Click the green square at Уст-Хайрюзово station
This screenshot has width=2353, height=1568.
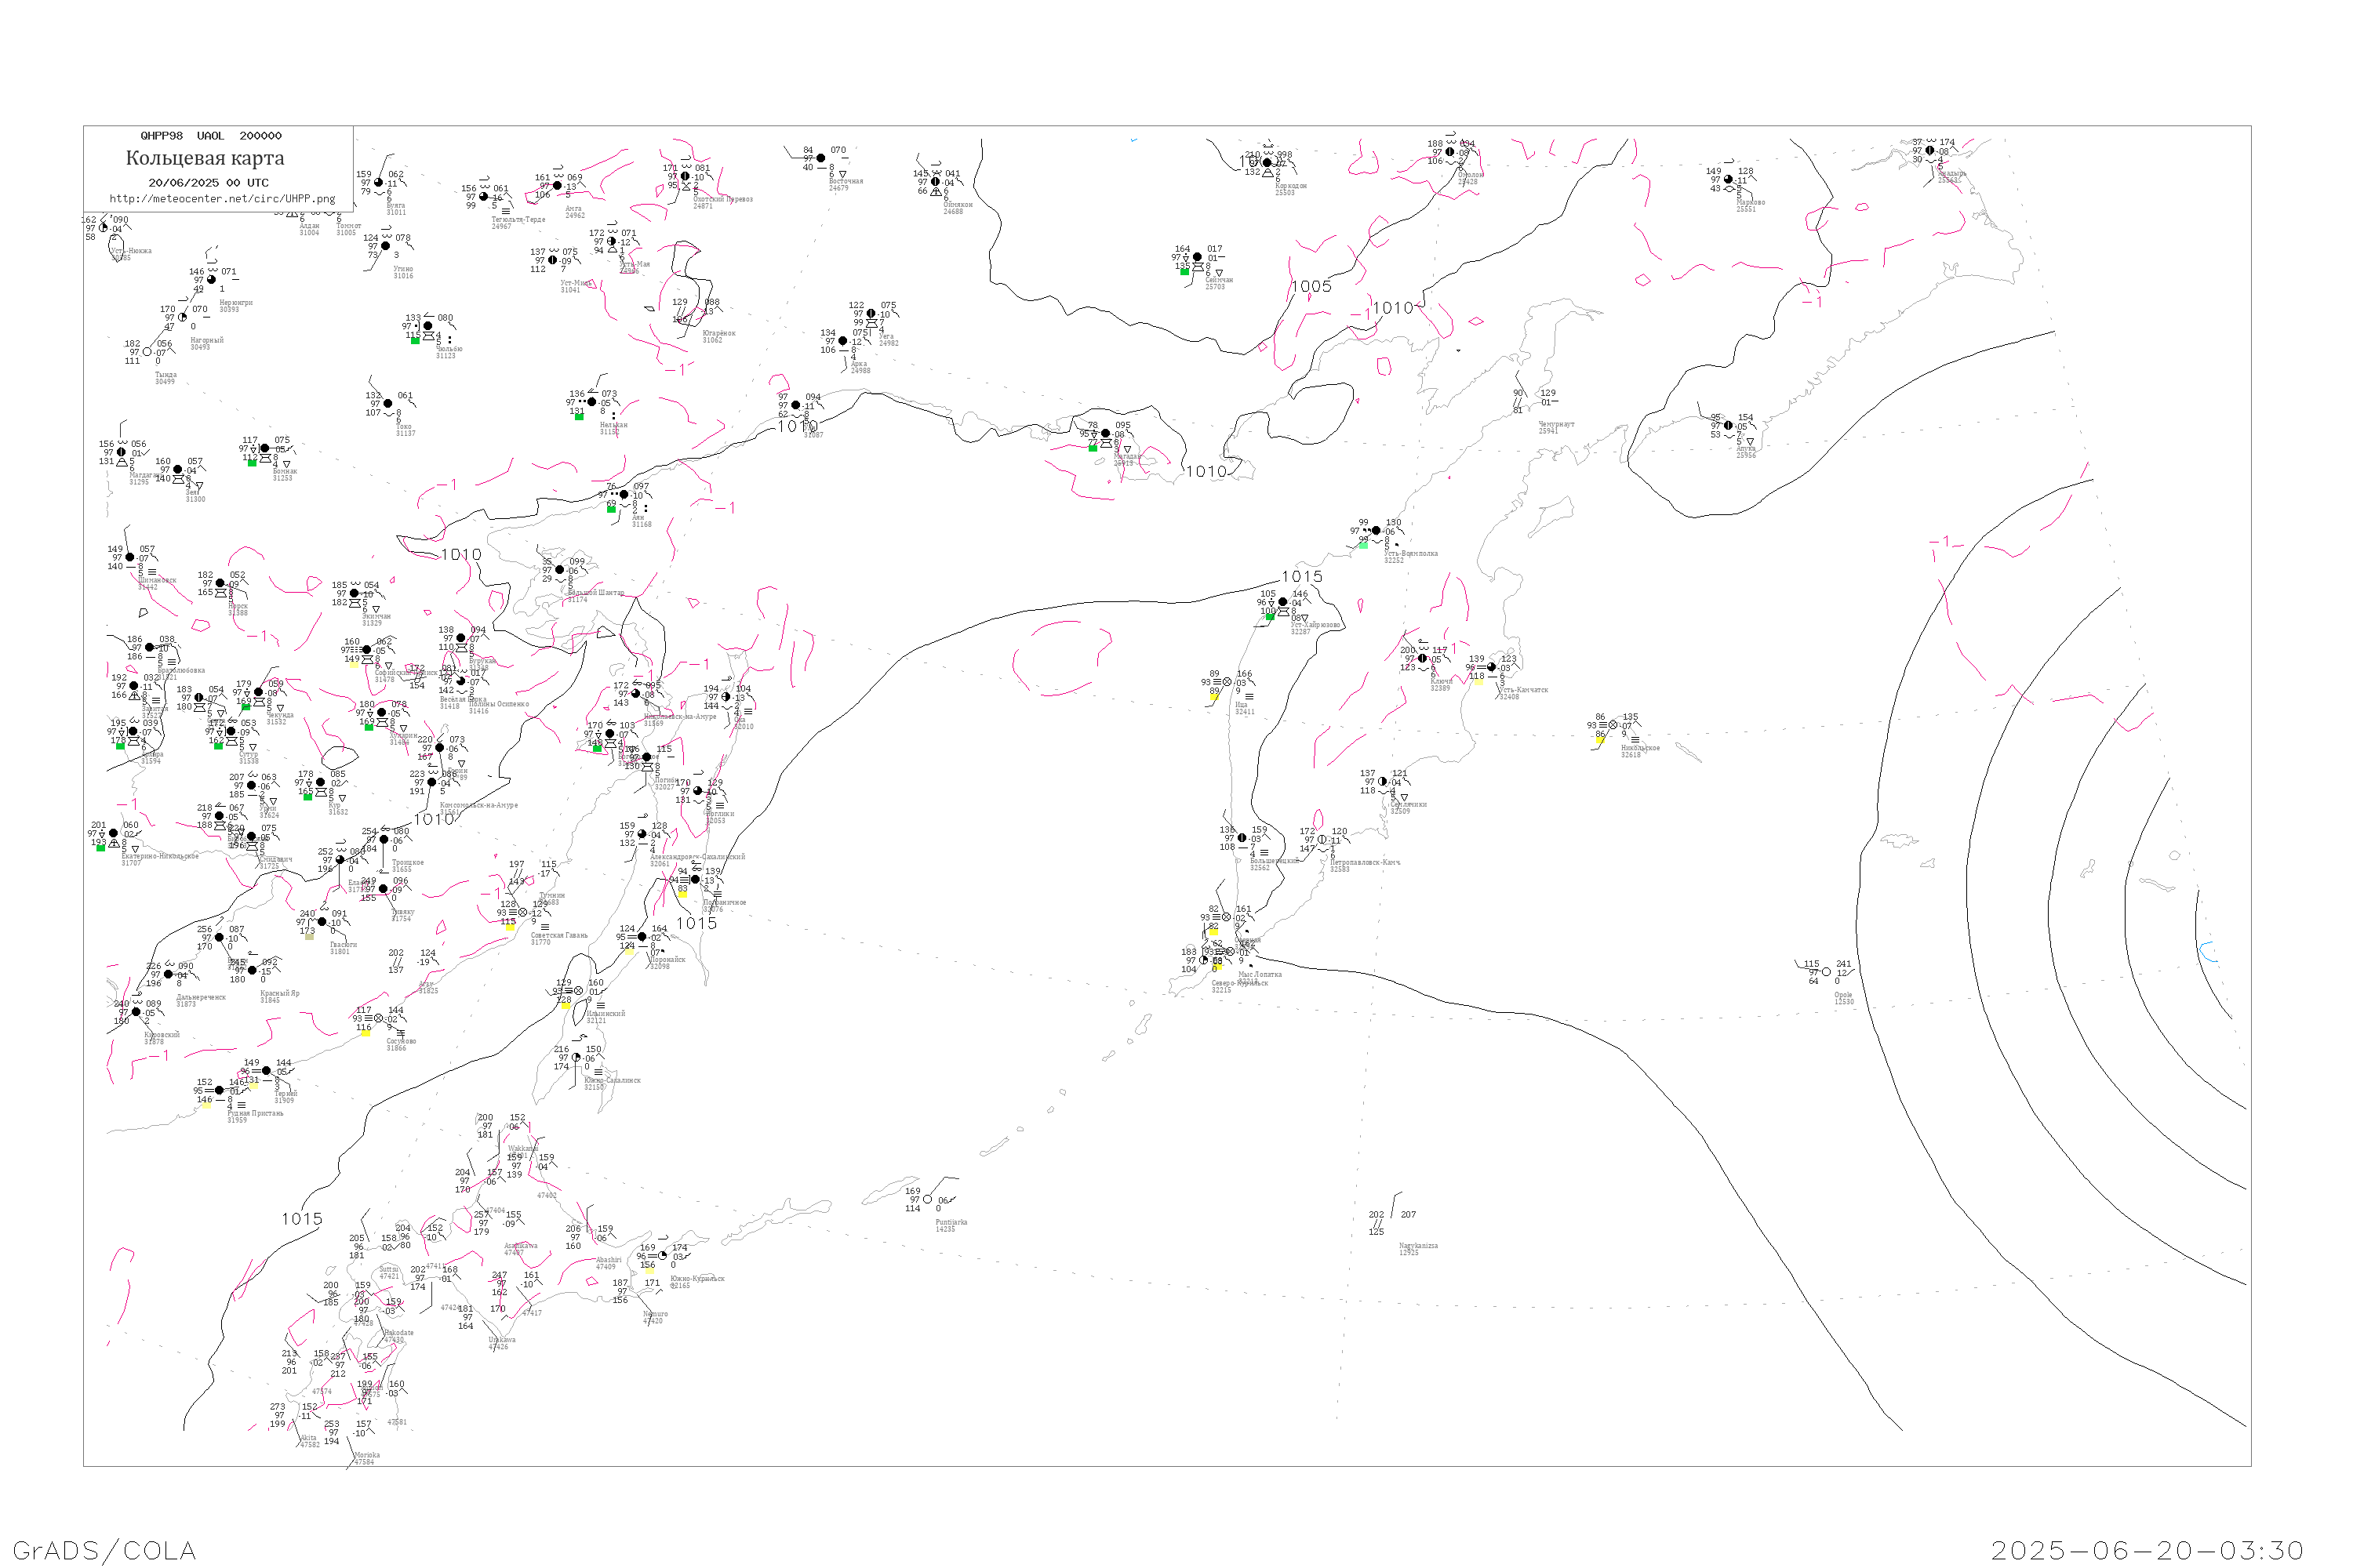point(1270,617)
